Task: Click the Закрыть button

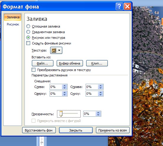Action: coord(76,130)
